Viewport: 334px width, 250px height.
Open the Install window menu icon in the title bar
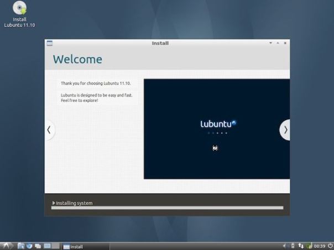(49, 43)
